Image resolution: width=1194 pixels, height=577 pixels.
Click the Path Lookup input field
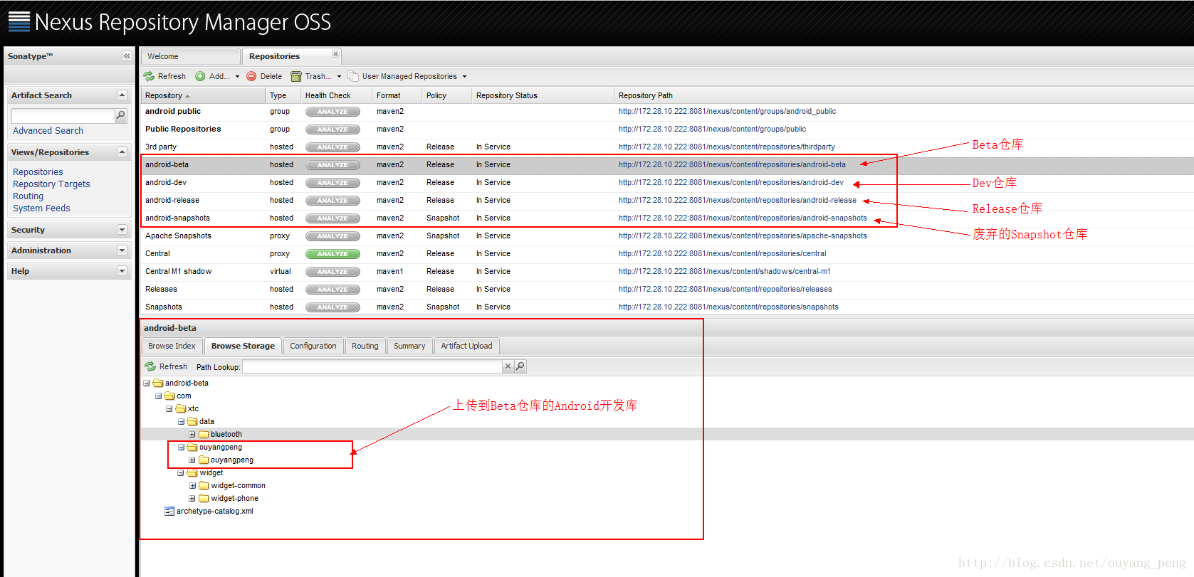pos(372,366)
